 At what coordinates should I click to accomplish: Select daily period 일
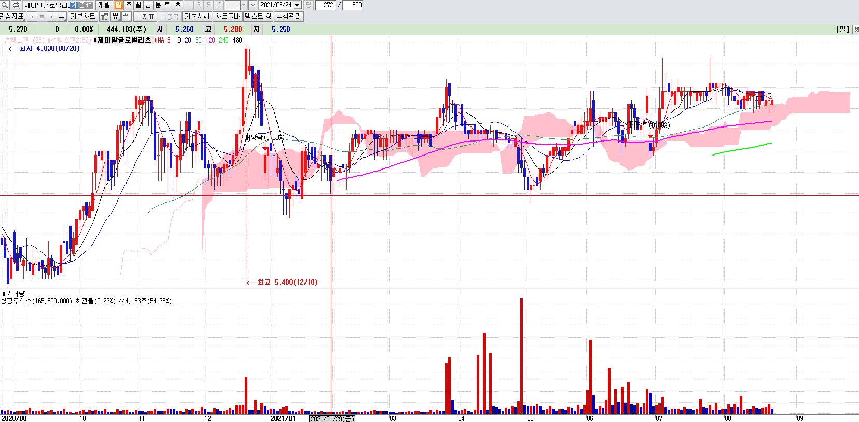[x=118, y=5]
